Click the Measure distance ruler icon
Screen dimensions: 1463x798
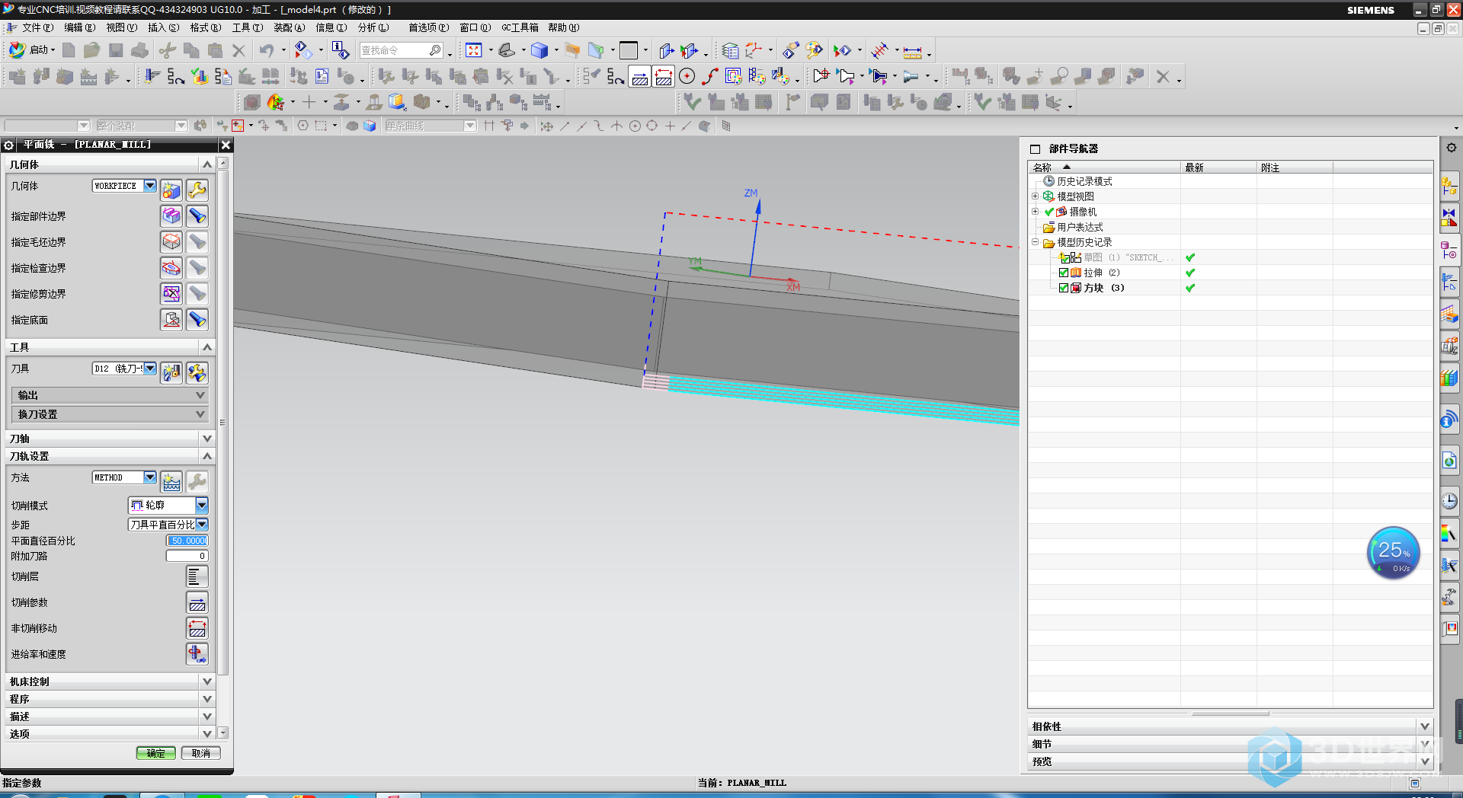[913, 51]
